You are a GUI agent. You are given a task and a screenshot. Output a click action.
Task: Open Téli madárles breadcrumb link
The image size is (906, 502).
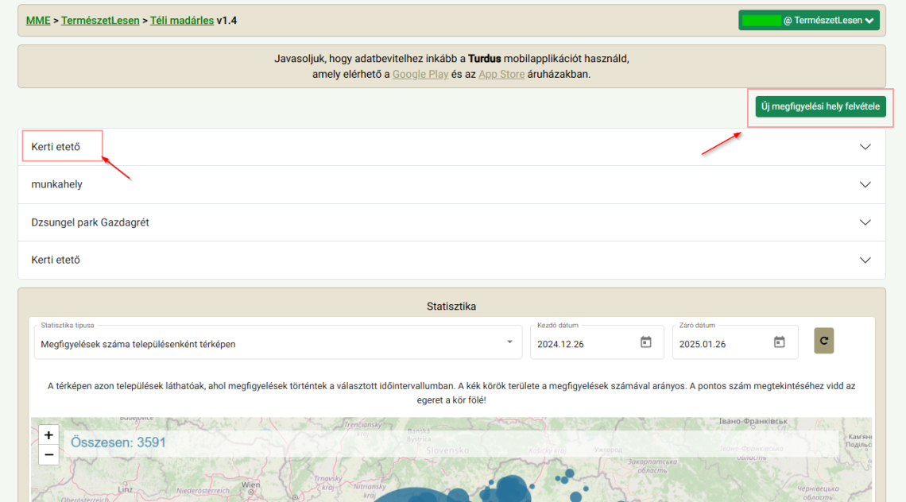click(182, 20)
